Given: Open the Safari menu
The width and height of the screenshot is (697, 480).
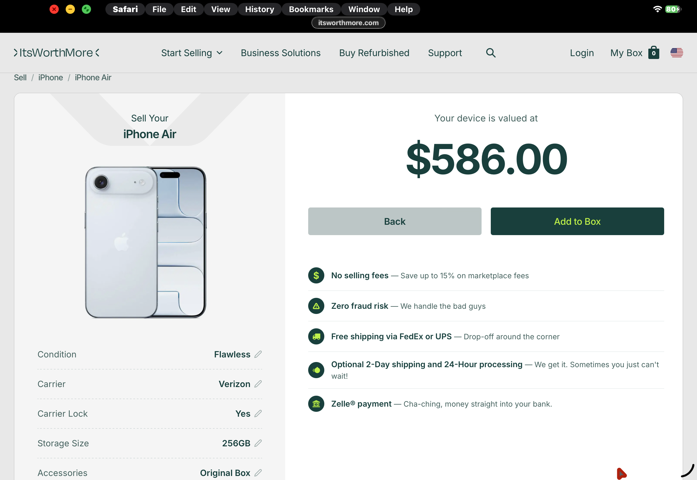Looking at the screenshot, I should (125, 9).
